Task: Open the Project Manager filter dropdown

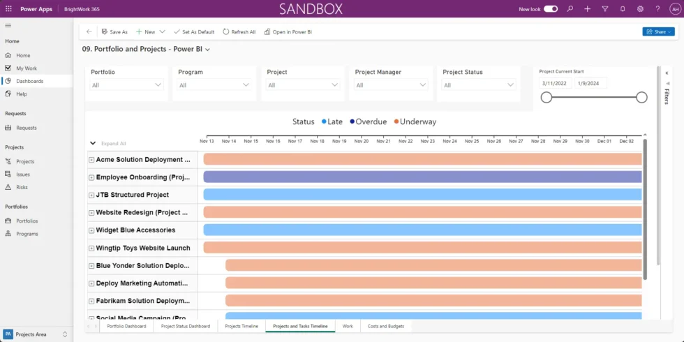Action: click(391, 85)
